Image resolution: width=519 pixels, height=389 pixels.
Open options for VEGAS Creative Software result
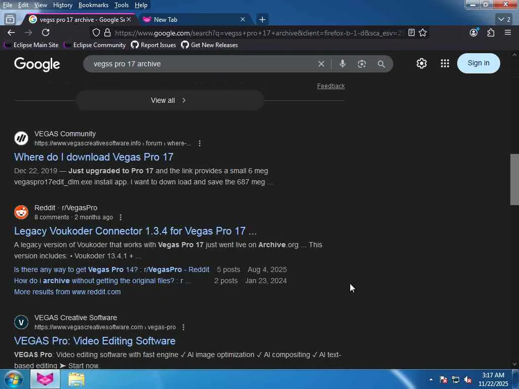click(183, 327)
